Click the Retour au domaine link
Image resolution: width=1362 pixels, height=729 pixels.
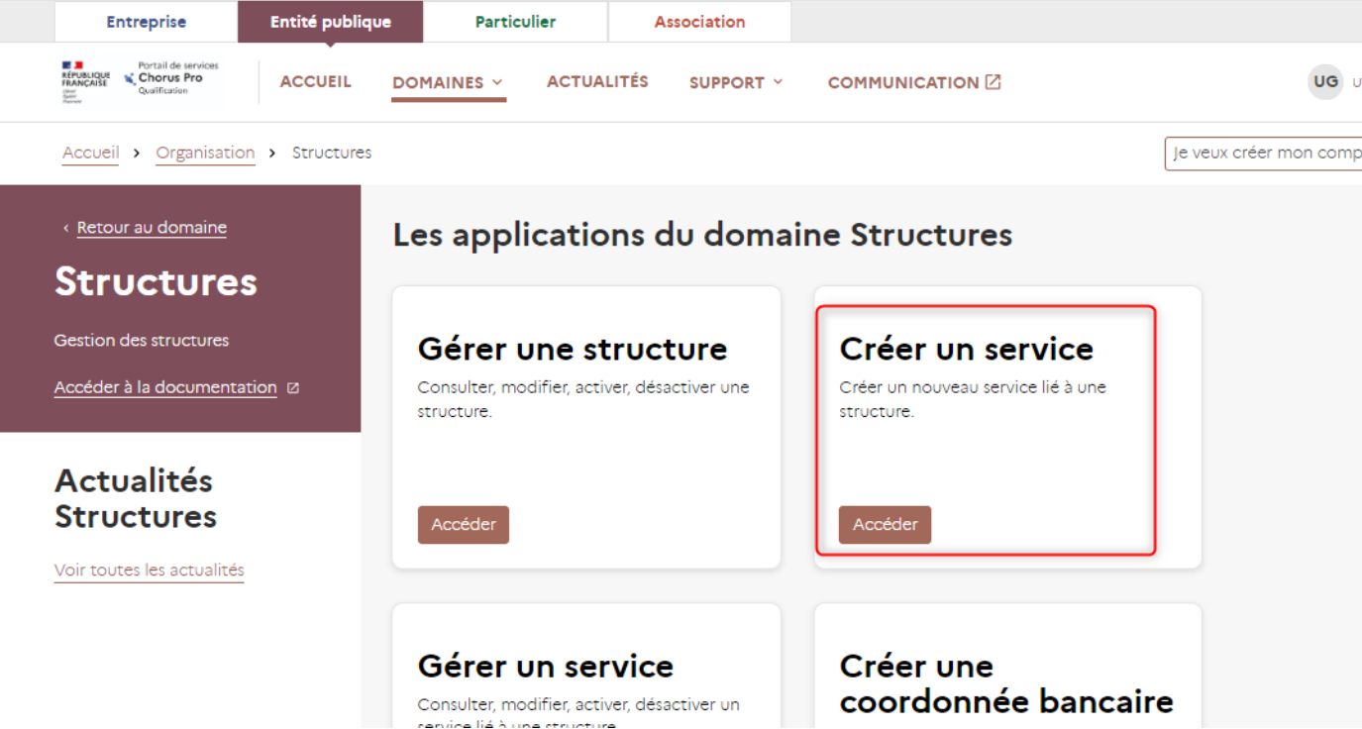[x=152, y=228]
